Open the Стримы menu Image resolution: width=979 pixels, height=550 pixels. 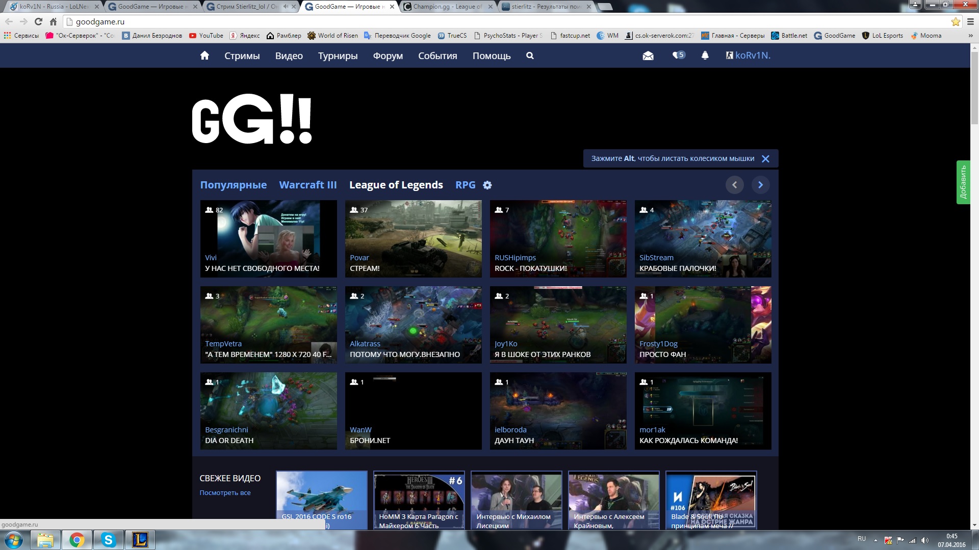click(242, 56)
